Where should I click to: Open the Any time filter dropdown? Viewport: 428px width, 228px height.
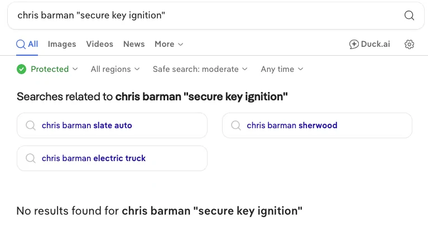pos(282,69)
